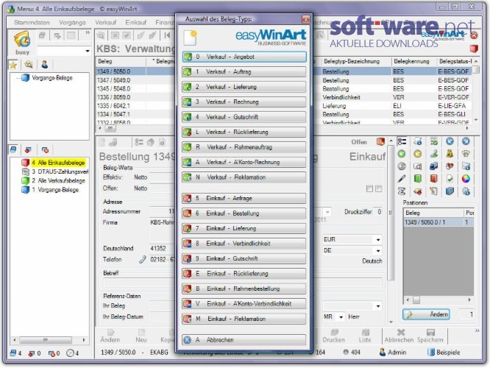This screenshot has width=490, height=368.
Task: Click the Ändern button under Positionen
Action: click(427, 314)
